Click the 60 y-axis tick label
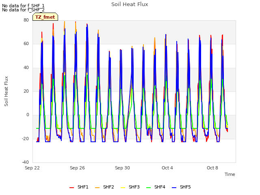The image size is (260, 195). (26, 44)
